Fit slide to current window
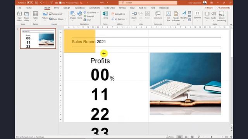 pyautogui.click(x=231, y=137)
